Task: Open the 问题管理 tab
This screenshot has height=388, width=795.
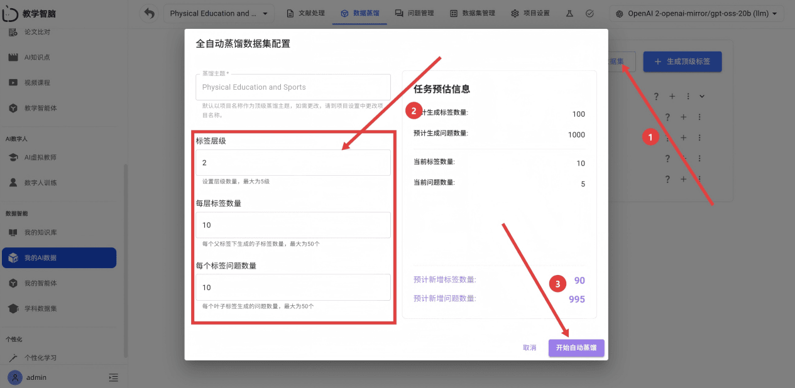Action: (414, 13)
